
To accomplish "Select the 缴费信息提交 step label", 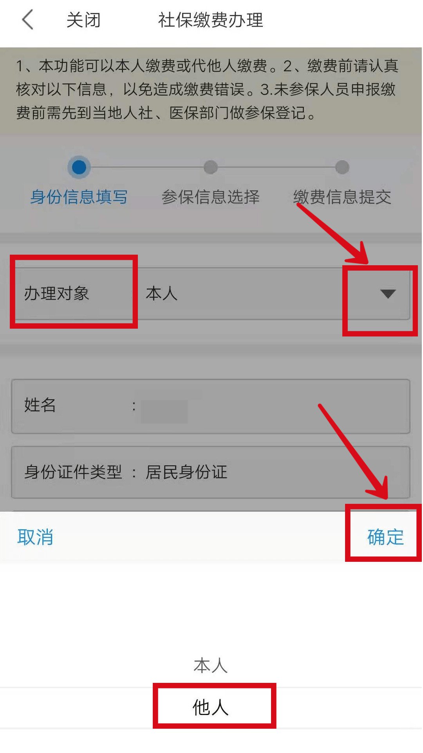I will (x=342, y=197).
